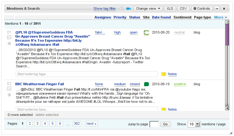This screenshot has height=136, width=234.
Task: Open the yellow note icon for mention 01
Action: [x=164, y=74]
